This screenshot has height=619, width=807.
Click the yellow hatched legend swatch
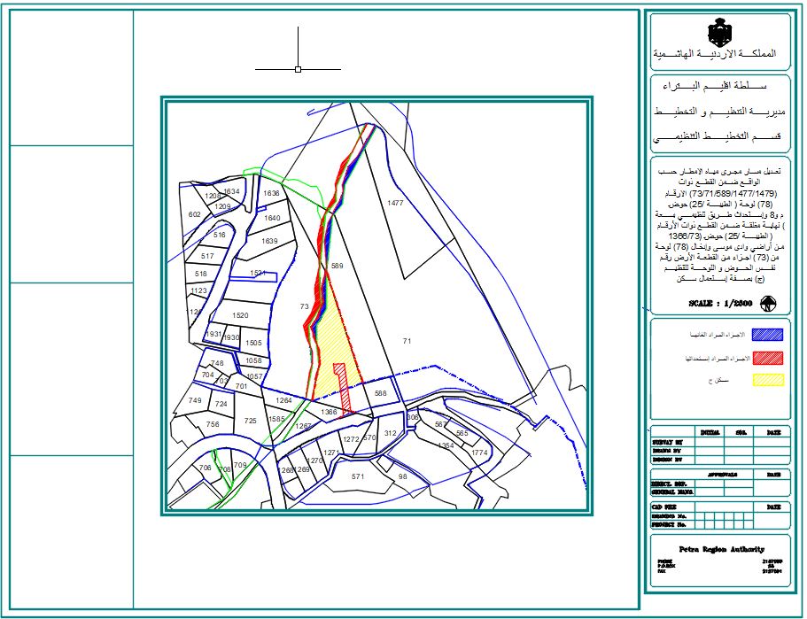point(767,380)
